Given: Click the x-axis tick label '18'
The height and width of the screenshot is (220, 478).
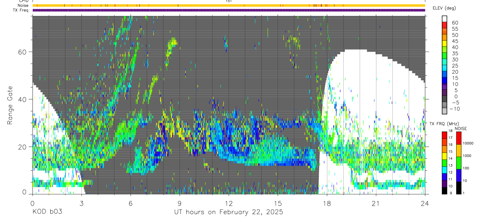Looking at the screenshot, I should tap(327, 203).
